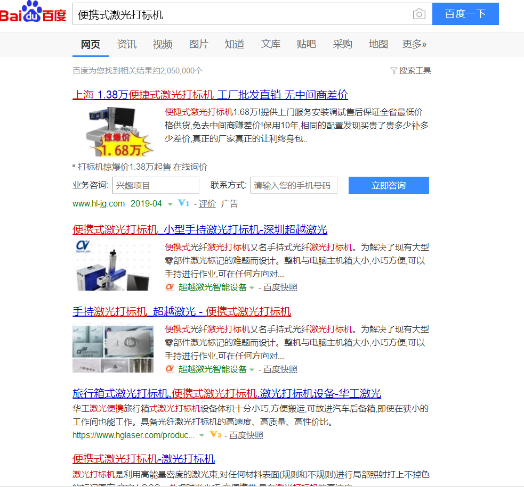Screen dimensions: 524x487
Task: Expand arrow next to hglaser.com URL
Action: [201, 435]
